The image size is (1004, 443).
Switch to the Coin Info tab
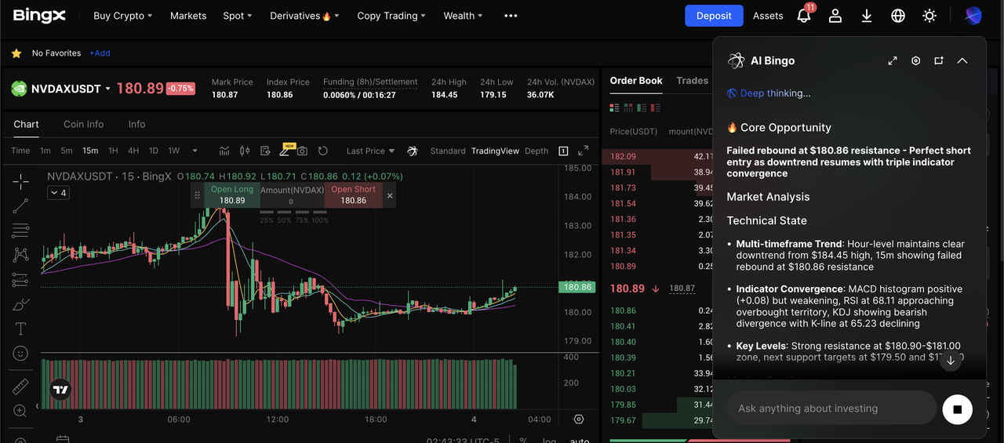[x=83, y=124]
